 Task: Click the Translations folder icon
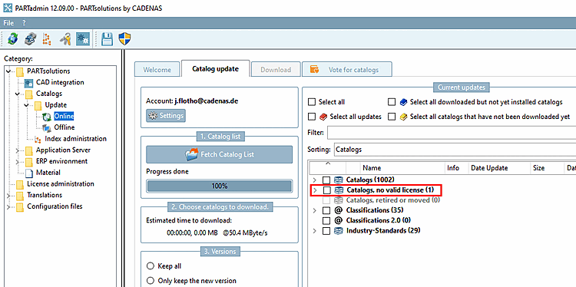(x=20, y=195)
